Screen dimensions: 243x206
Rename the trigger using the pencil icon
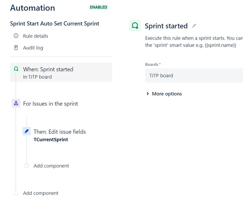[x=194, y=26]
